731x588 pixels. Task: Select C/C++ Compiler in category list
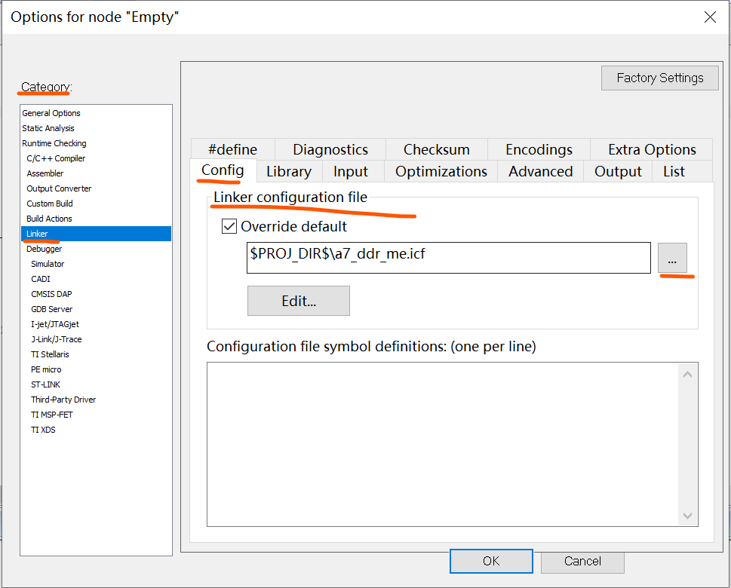pos(56,158)
